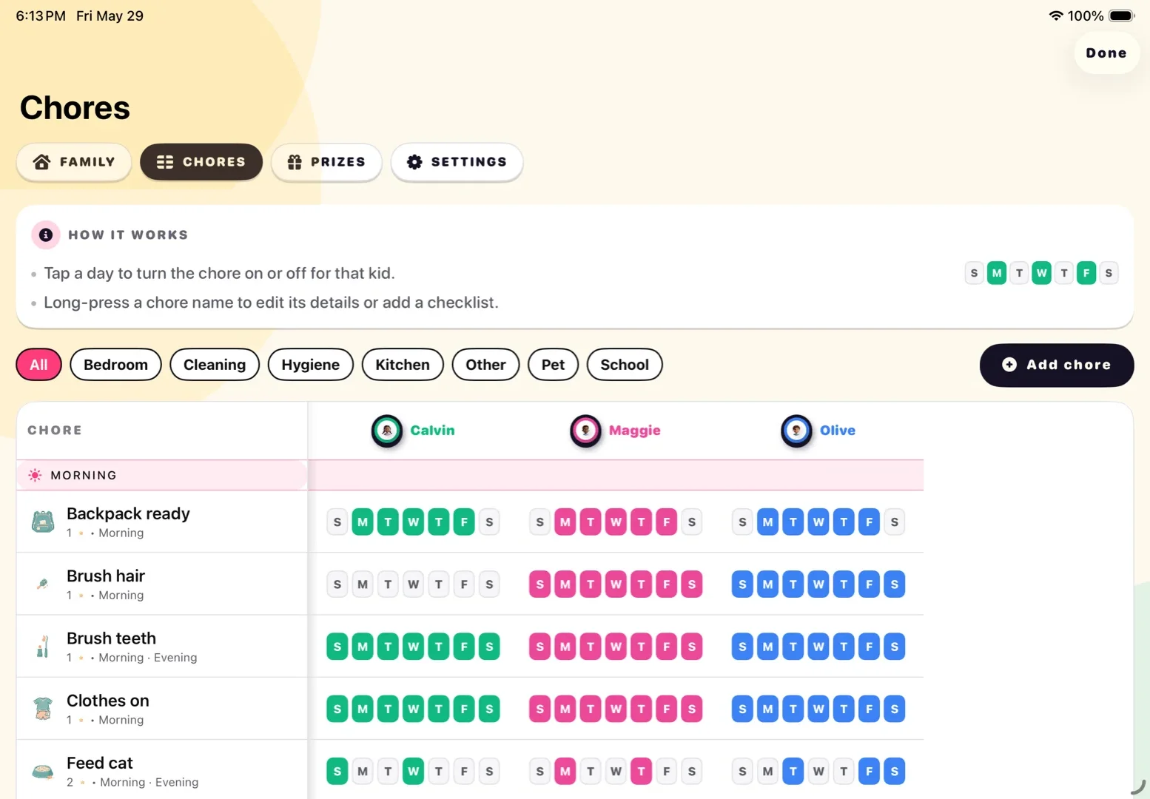Select Olive's avatar
1150x799 pixels.
tap(796, 431)
